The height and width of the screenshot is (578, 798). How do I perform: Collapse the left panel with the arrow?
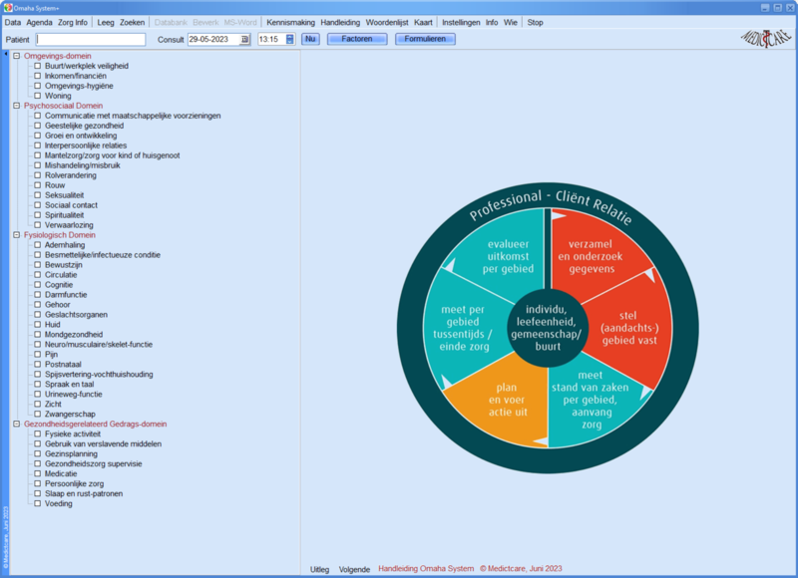[7, 54]
